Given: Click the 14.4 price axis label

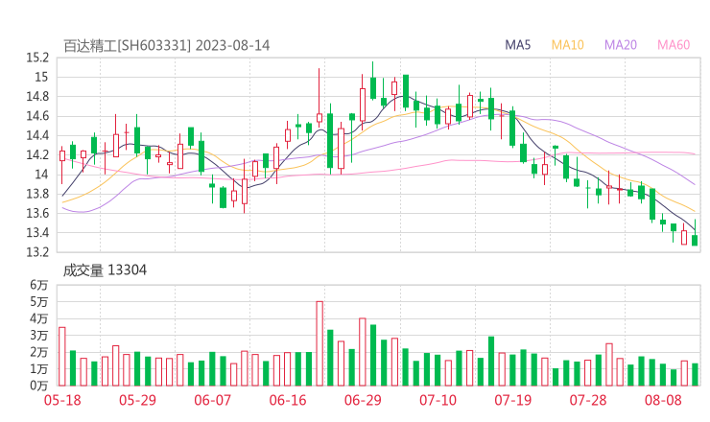Looking at the screenshot, I should [x=37, y=135].
